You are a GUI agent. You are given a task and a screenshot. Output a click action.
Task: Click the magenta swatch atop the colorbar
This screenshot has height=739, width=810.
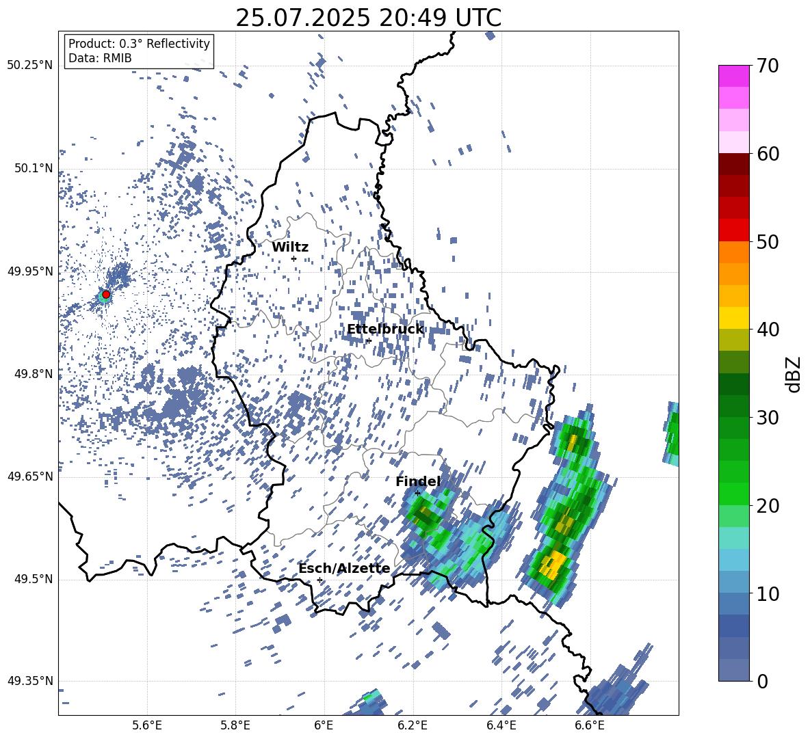pyautogui.click(x=733, y=76)
